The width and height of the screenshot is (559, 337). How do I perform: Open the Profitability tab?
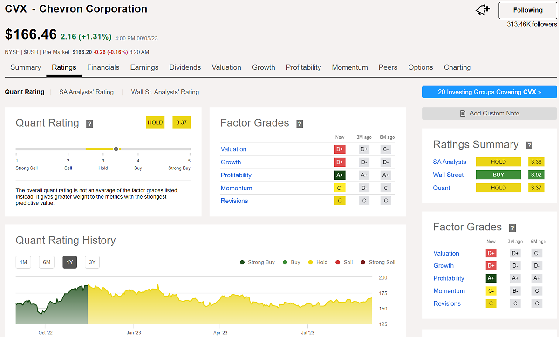click(303, 67)
